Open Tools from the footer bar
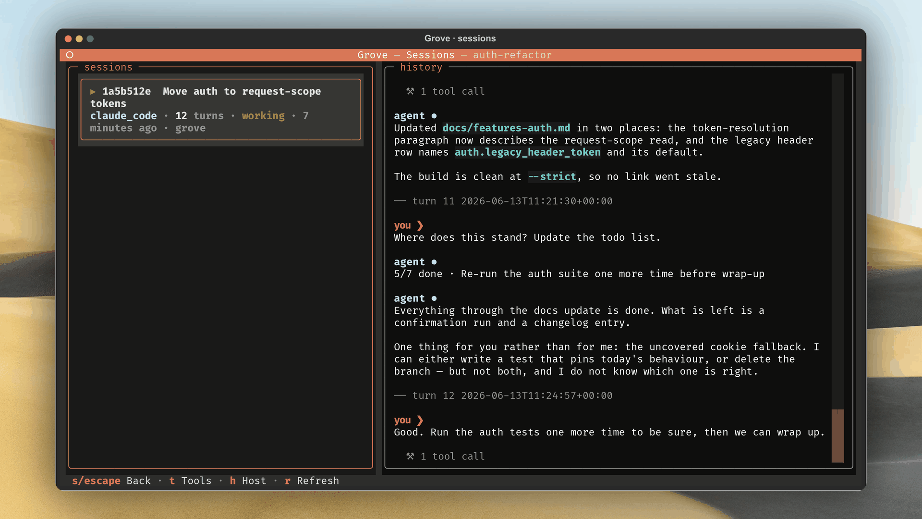Screen dimensions: 922x519 tap(190, 481)
